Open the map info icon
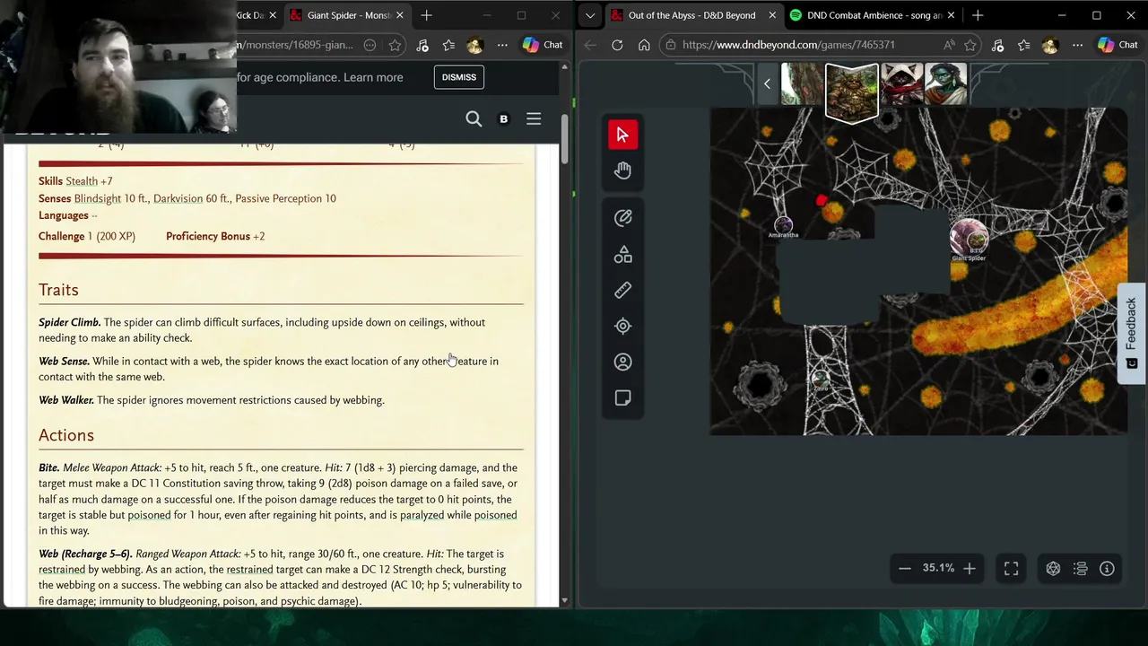This screenshot has height=646, width=1148. coord(1107,568)
